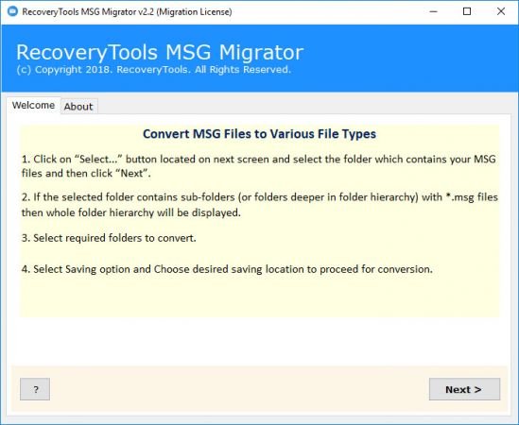Click step 3 Select required folders text
The width and height of the screenshot is (519, 425).
(109, 238)
